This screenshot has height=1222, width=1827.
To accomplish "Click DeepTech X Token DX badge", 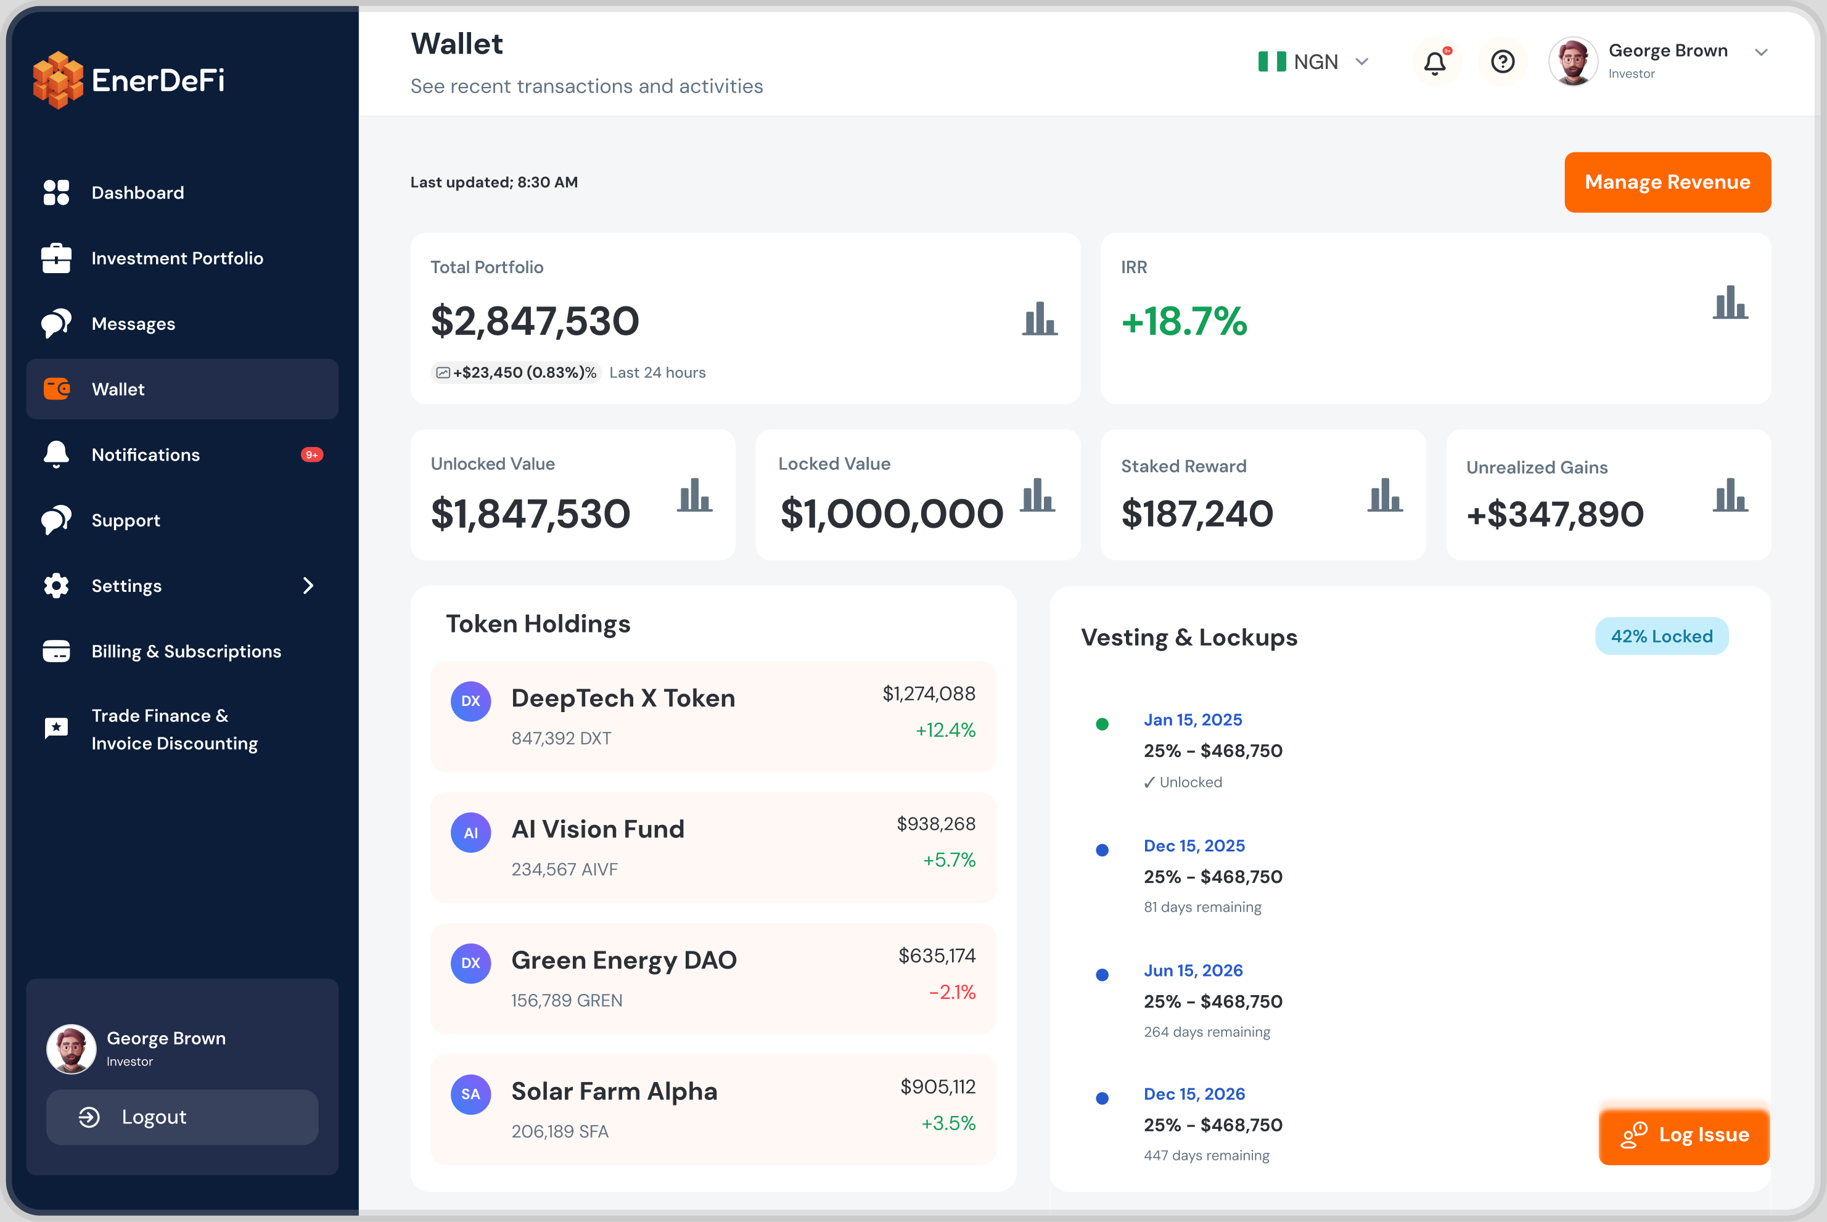I will point(471,700).
